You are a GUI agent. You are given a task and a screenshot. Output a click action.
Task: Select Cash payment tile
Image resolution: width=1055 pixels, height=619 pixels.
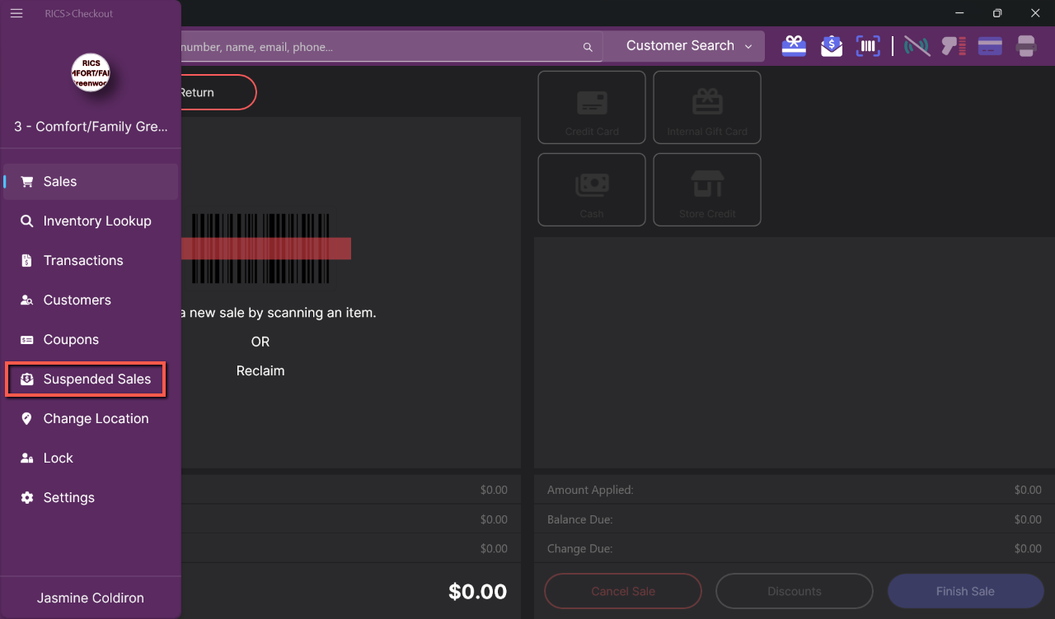[592, 189]
